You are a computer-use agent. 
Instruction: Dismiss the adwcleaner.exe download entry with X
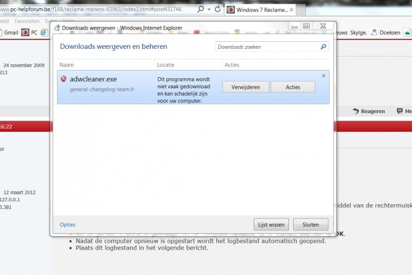[x=324, y=76]
